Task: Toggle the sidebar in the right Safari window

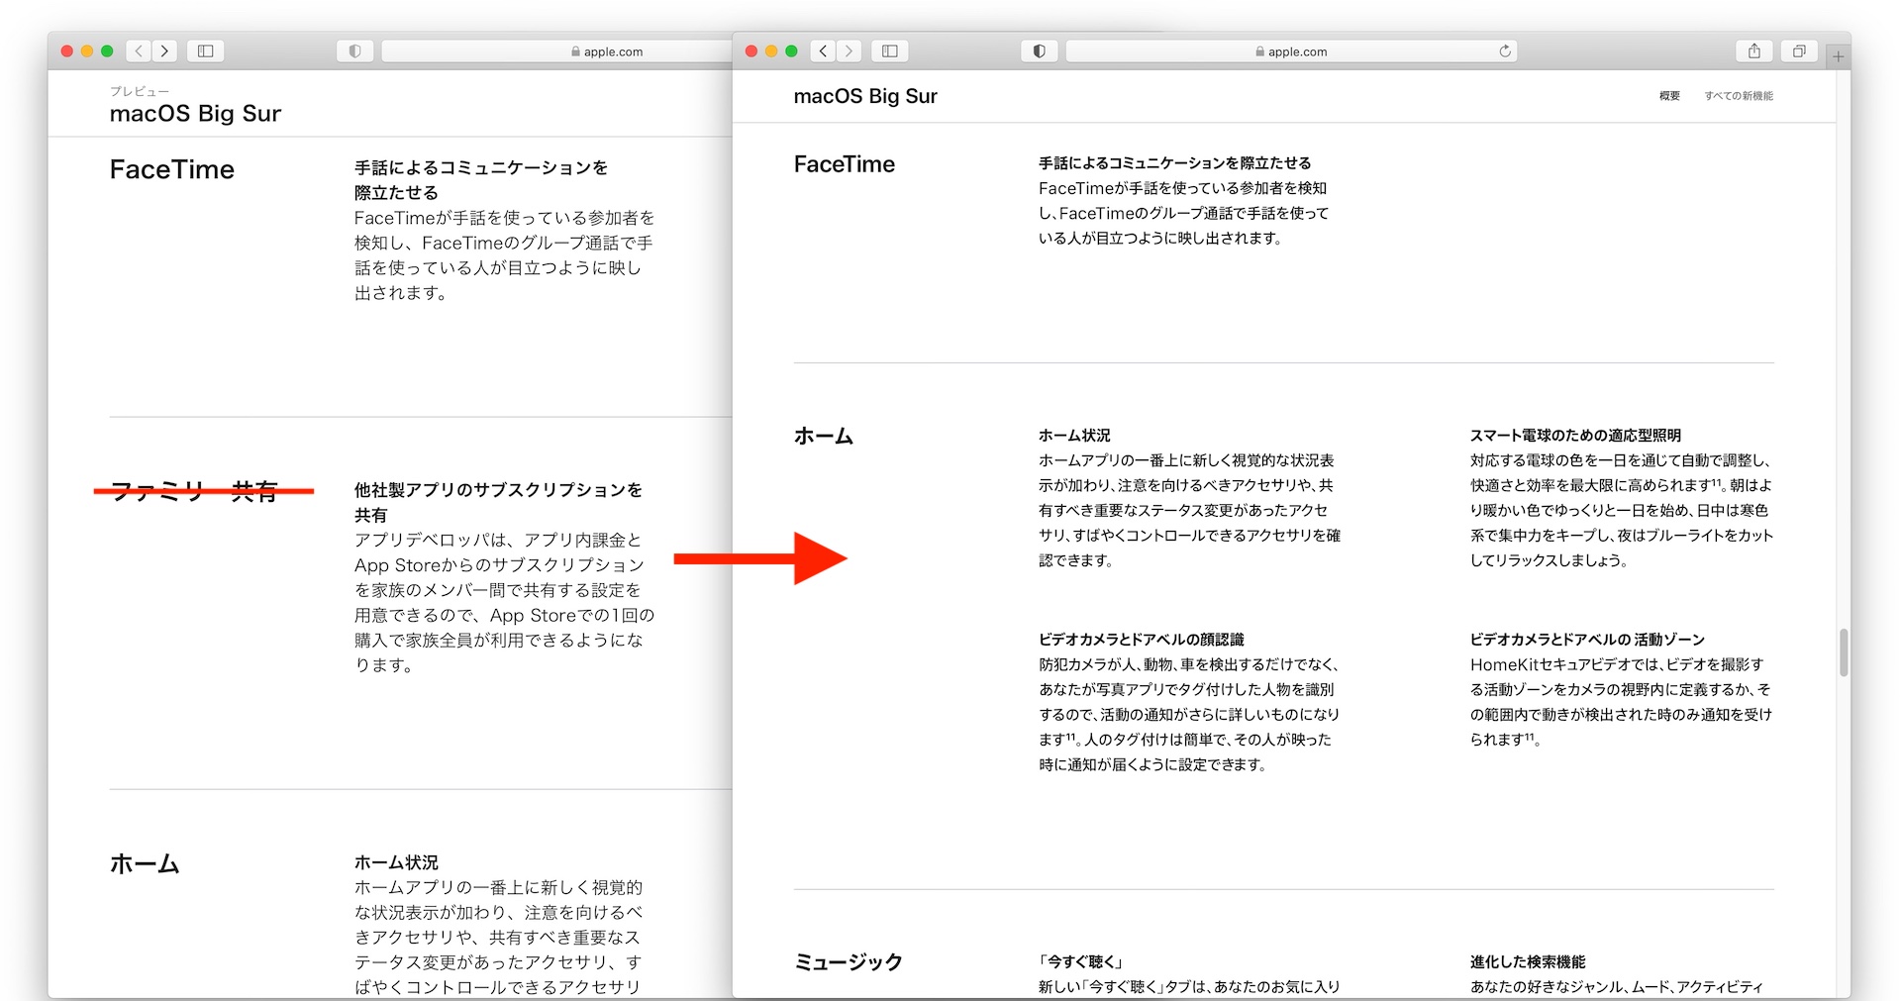Action: [890, 51]
